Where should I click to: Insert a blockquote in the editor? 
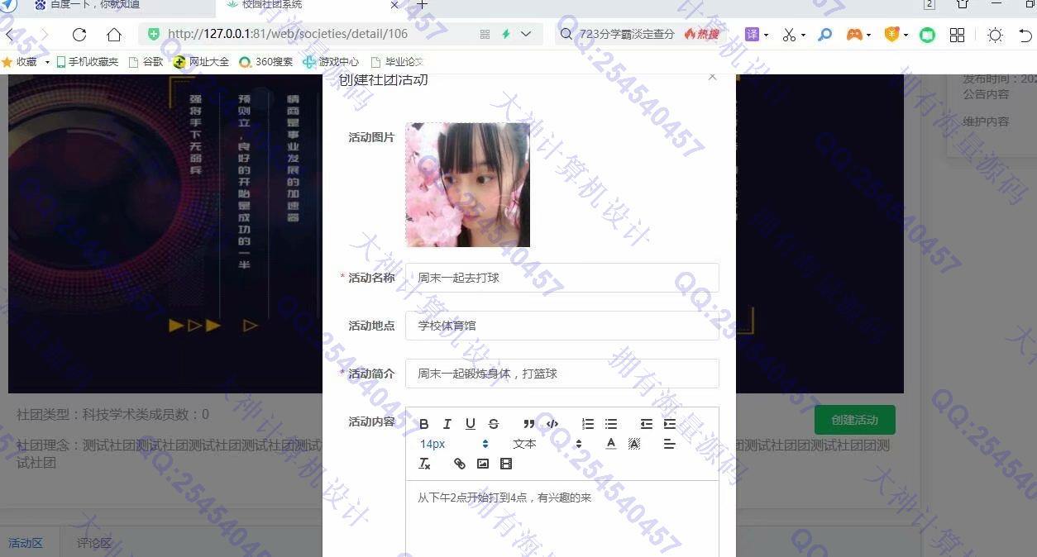[x=529, y=424]
